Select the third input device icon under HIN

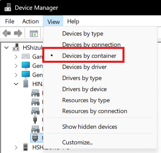[x=35, y=111]
